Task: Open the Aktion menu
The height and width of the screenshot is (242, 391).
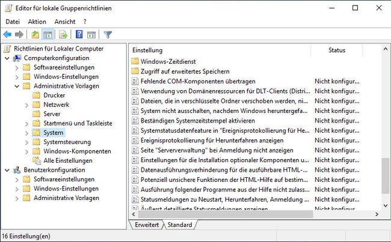Action: click(x=37, y=22)
